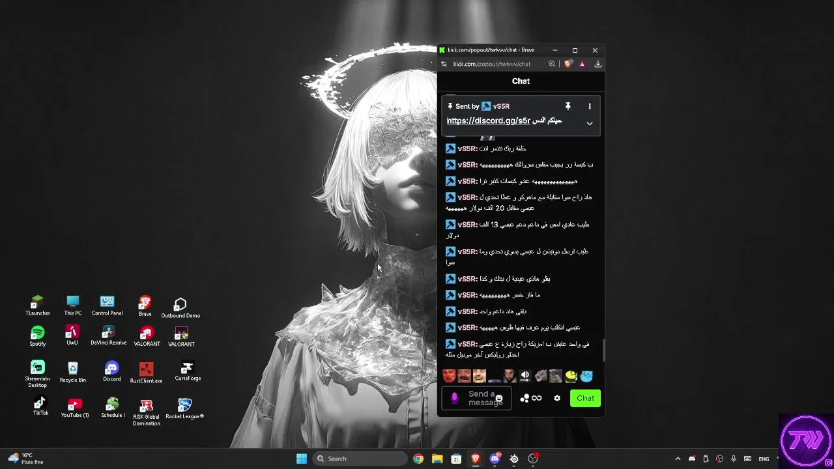Viewport: 834px width, 469px height.
Task: Switch to Discord in the taskbar
Action: pyautogui.click(x=495, y=459)
